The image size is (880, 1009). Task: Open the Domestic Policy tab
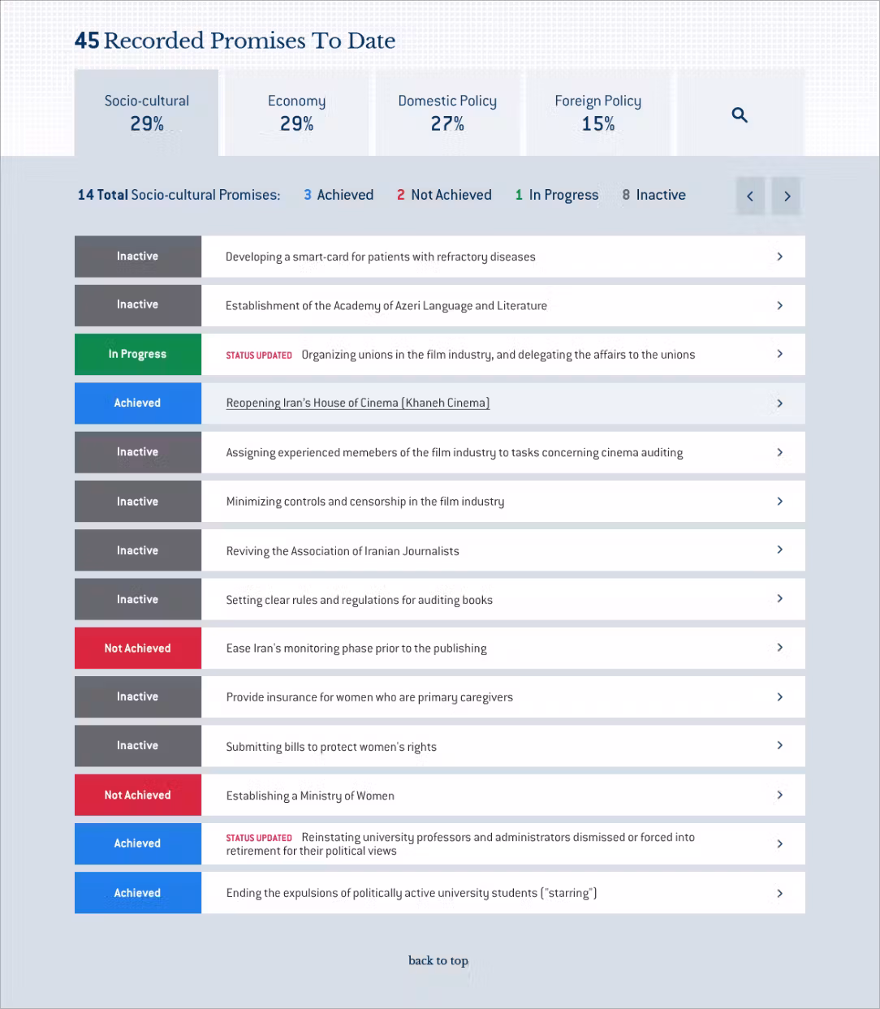click(x=447, y=112)
